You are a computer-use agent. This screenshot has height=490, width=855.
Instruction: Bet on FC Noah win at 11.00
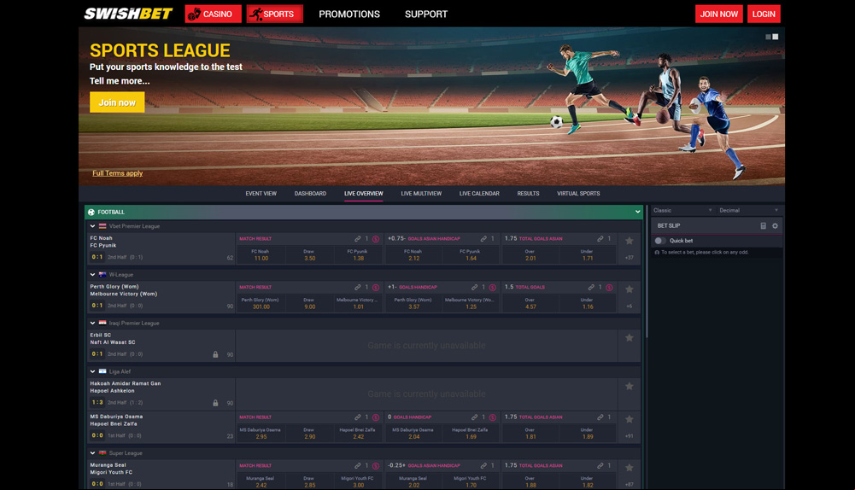click(261, 255)
